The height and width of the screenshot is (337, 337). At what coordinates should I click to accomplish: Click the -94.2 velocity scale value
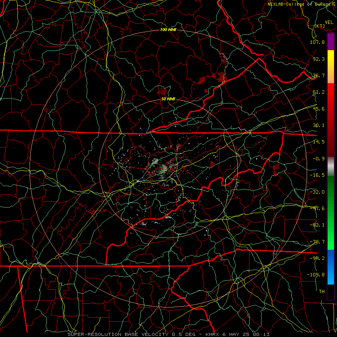click(x=317, y=258)
